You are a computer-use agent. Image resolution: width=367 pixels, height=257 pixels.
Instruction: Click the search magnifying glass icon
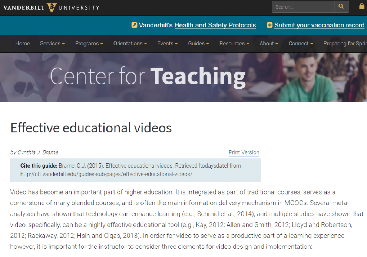341,7
